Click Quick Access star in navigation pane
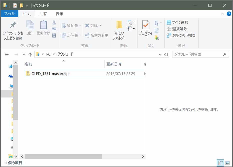Image resolution: width=233 pixels, height=167 pixels. [x=11, y=66]
